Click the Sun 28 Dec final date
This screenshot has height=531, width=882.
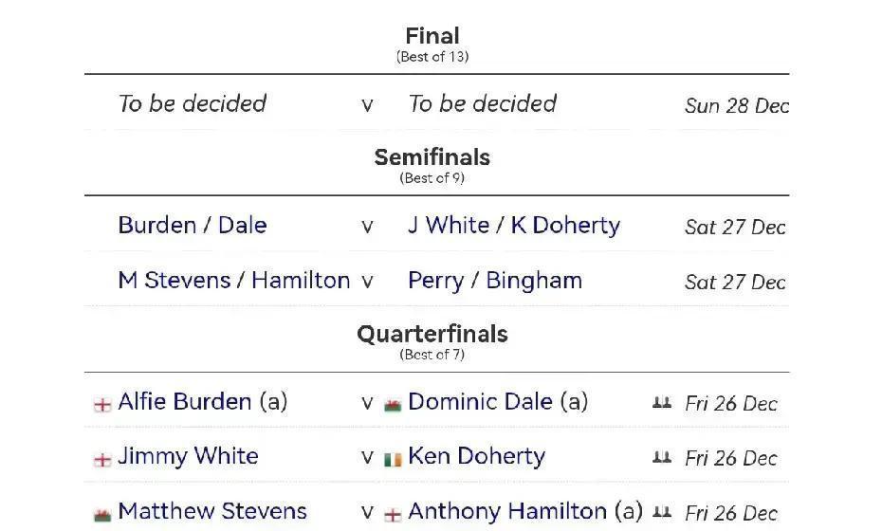737,105
